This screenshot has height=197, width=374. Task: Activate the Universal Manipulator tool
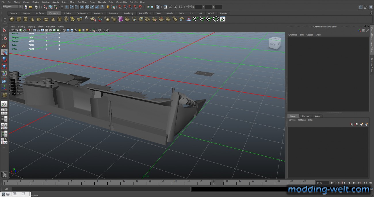pyautogui.click(x=4, y=74)
